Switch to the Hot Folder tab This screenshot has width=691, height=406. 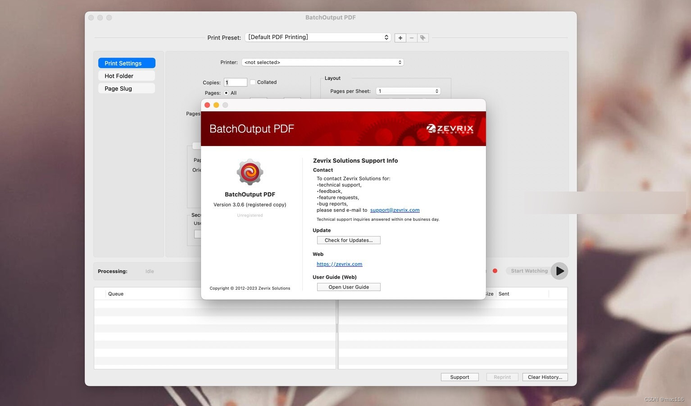click(x=127, y=76)
